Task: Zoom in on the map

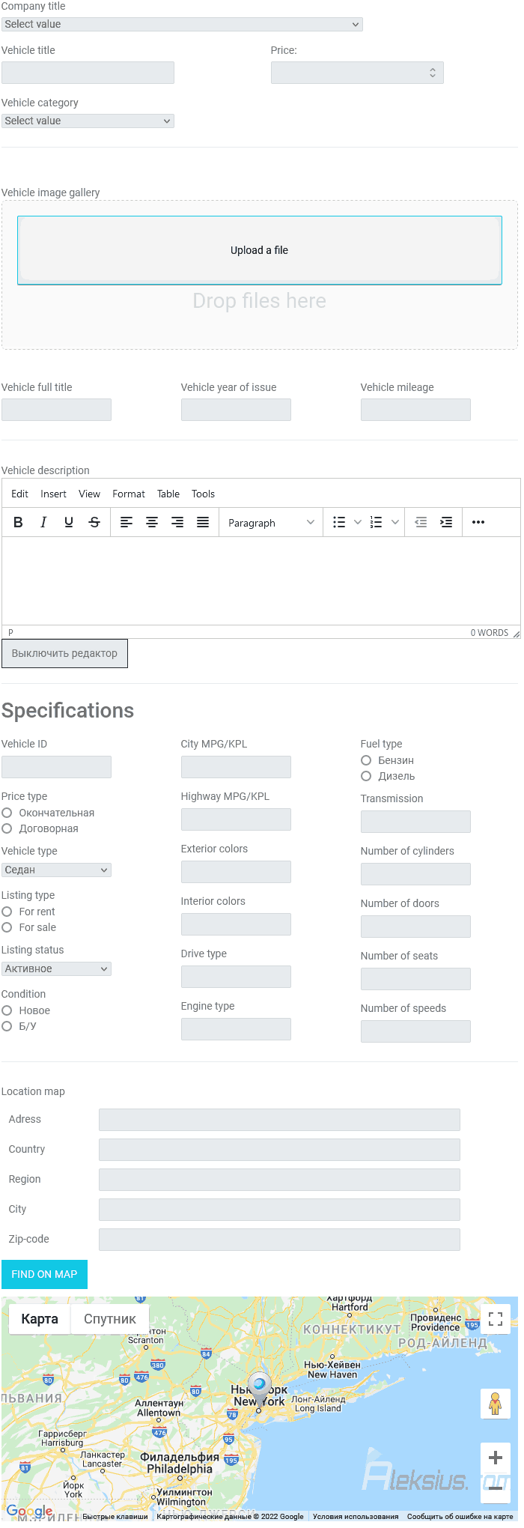Action: click(495, 1458)
